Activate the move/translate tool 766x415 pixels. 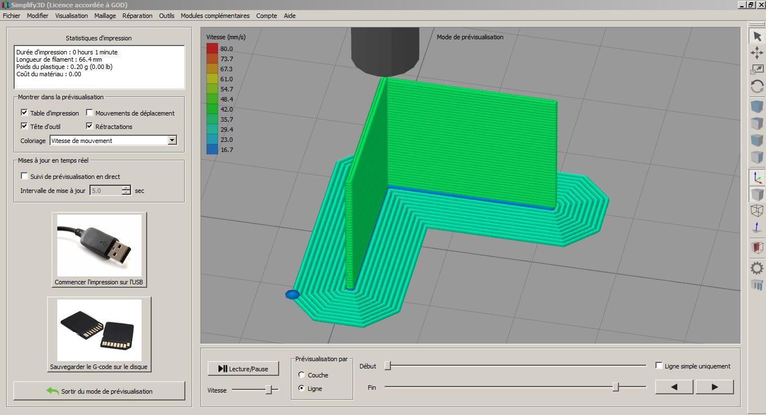coord(757,53)
